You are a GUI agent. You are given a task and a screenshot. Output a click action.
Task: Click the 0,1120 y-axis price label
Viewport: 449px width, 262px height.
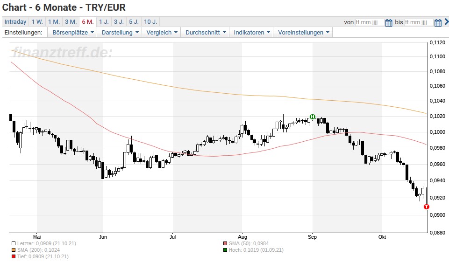click(x=437, y=43)
